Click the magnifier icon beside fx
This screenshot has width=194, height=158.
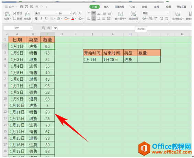click(43, 28)
